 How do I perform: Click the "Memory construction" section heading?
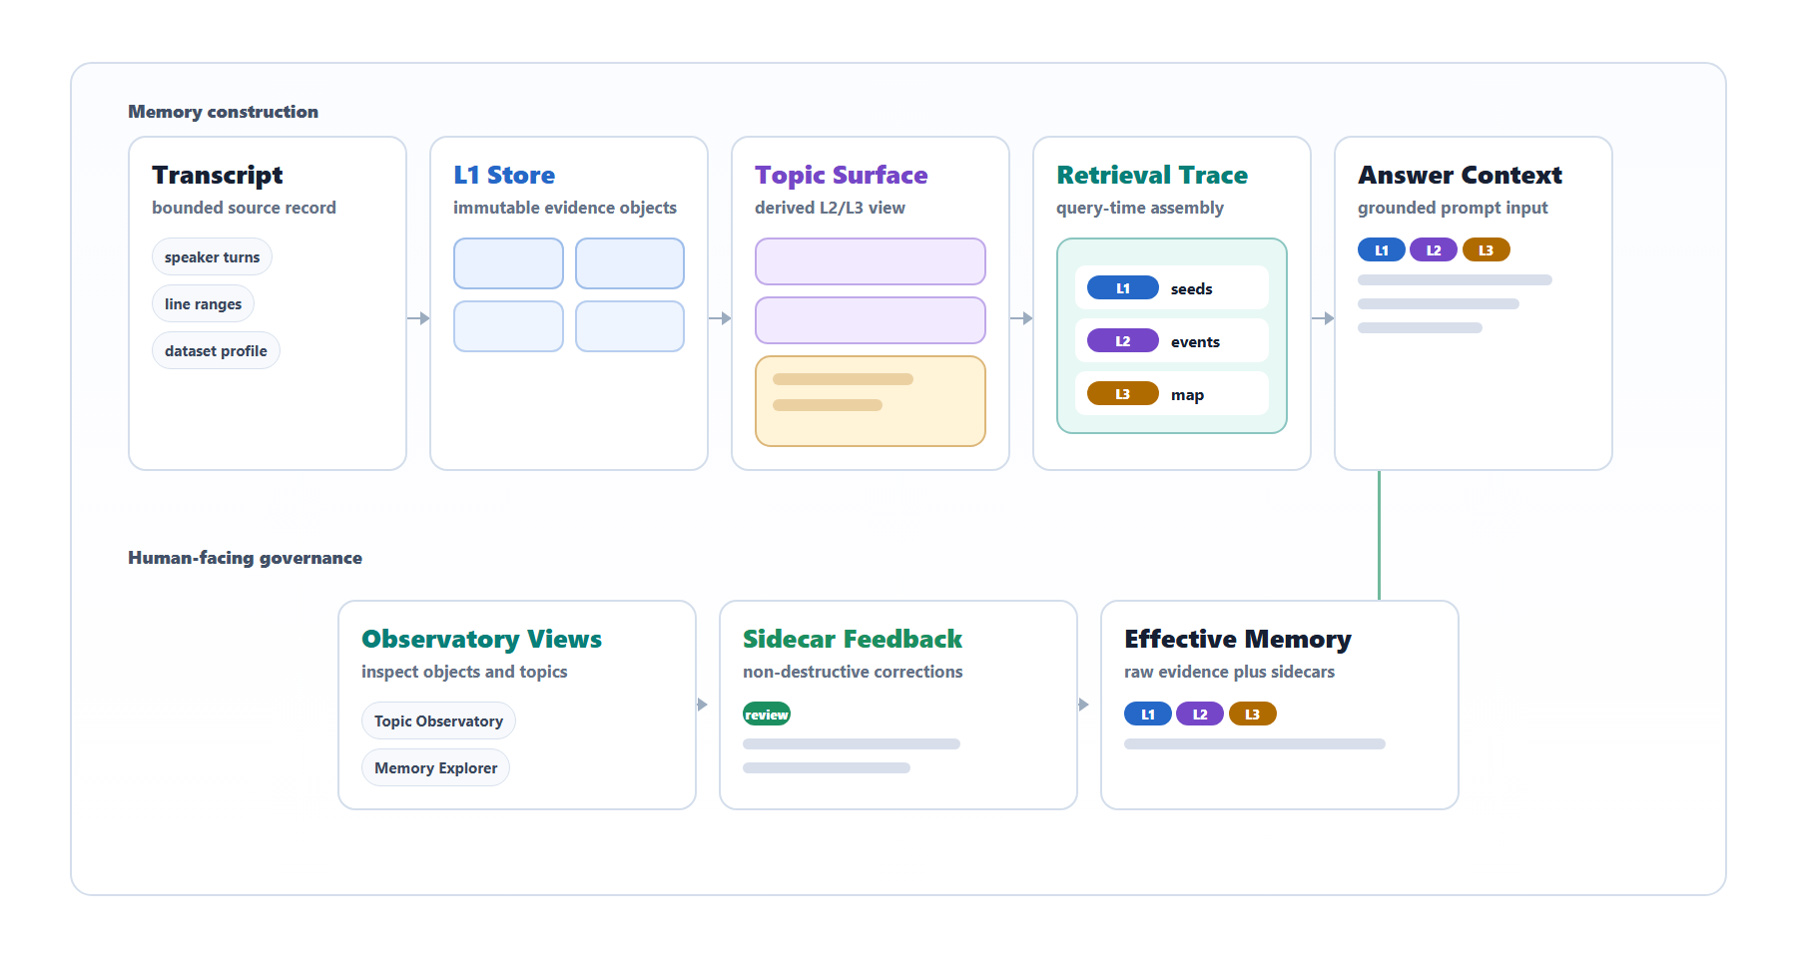[x=223, y=112]
